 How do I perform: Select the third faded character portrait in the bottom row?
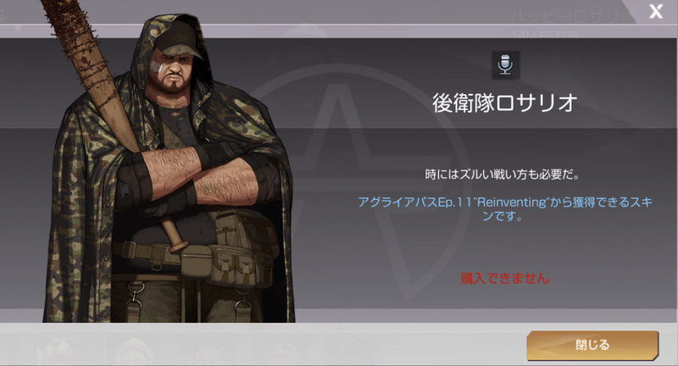[207, 354]
